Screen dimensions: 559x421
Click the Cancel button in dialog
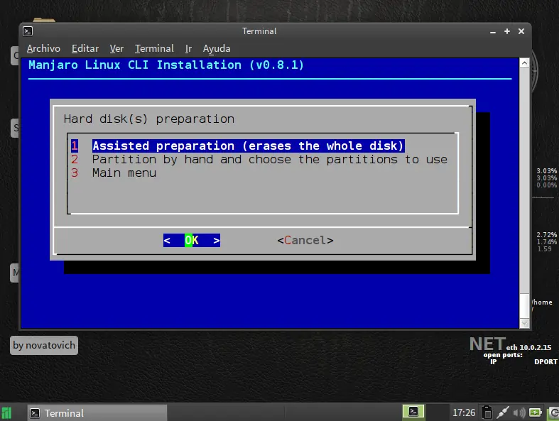coord(305,240)
